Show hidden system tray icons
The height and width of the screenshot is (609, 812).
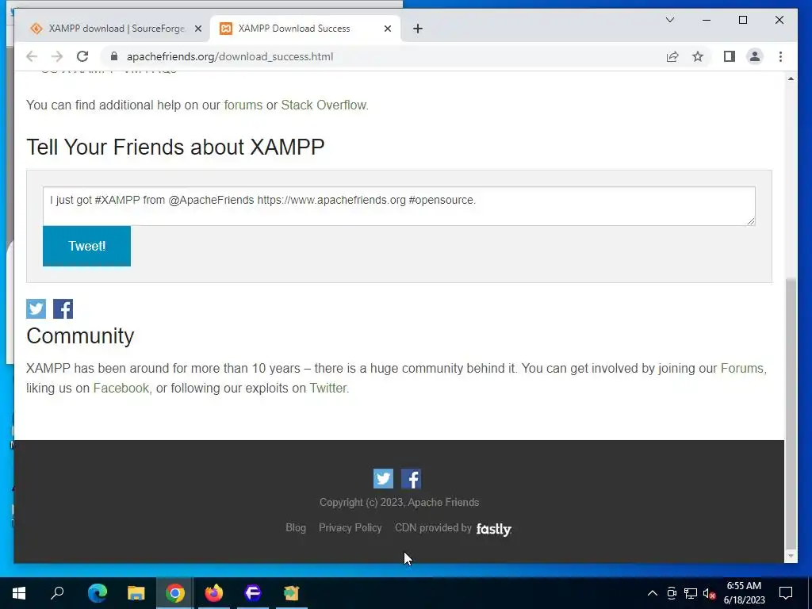653,593
